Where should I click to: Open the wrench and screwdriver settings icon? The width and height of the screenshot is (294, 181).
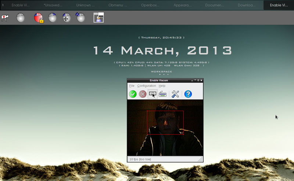click(x=175, y=94)
